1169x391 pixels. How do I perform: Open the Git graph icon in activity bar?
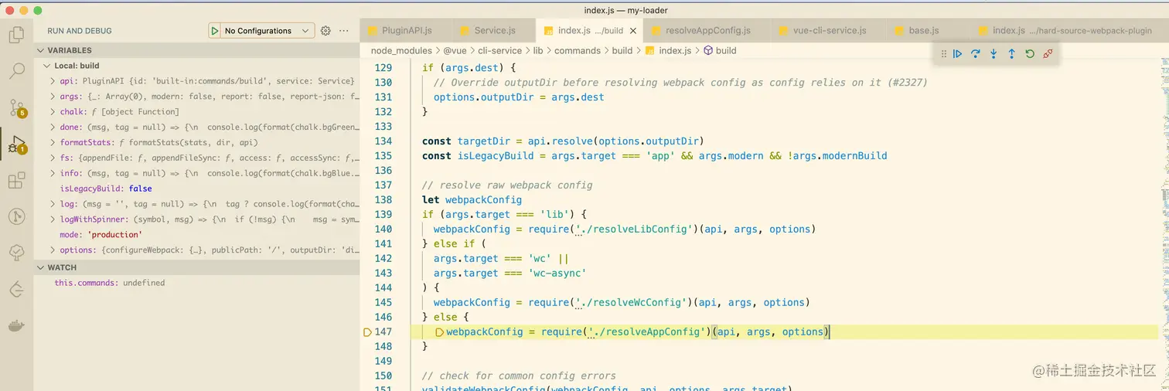tap(16, 216)
